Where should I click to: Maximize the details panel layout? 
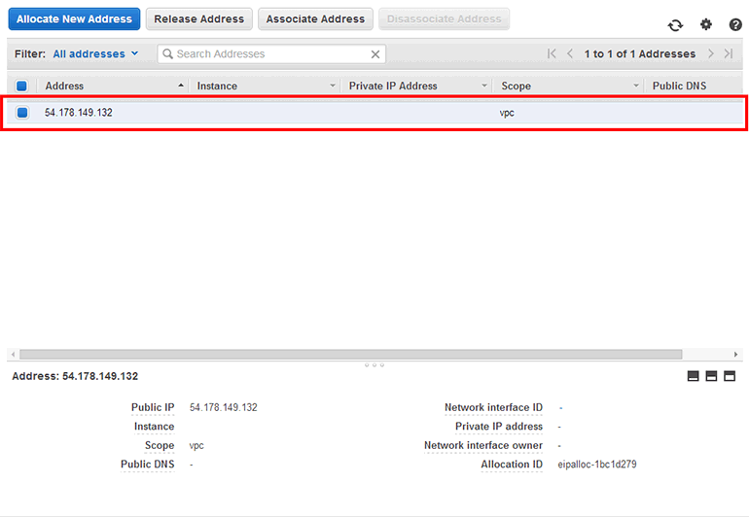pos(730,376)
